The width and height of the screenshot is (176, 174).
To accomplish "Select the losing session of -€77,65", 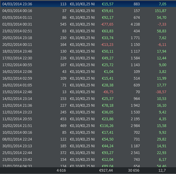I will click(x=88, y=24).
